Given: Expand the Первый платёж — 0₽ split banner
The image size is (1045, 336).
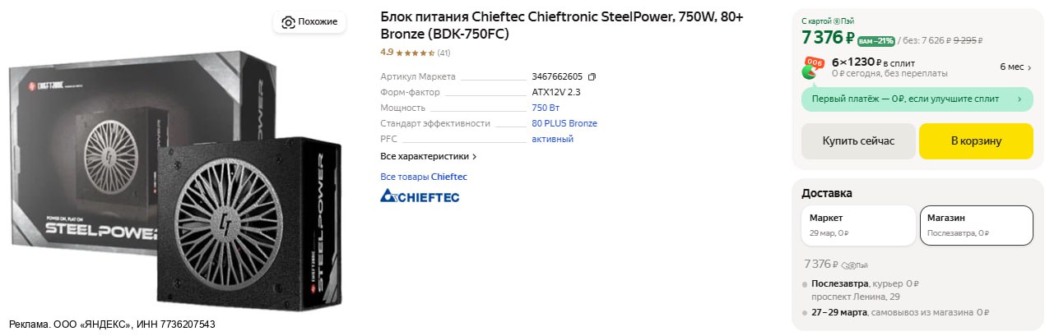Looking at the screenshot, I should point(917,99).
